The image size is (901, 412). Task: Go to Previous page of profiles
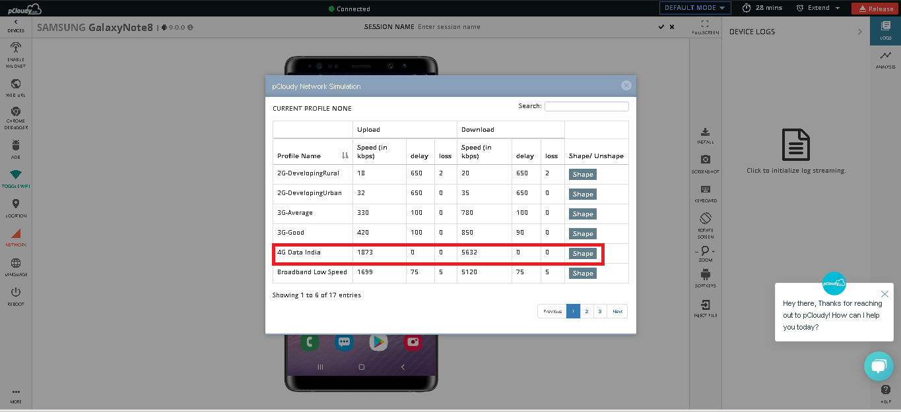coord(552,311)
